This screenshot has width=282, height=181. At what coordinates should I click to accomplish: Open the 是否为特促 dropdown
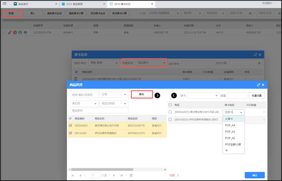[x=114, y=103]
